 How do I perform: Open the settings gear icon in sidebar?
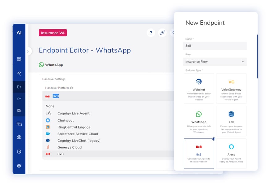click(x=19, y=166)
